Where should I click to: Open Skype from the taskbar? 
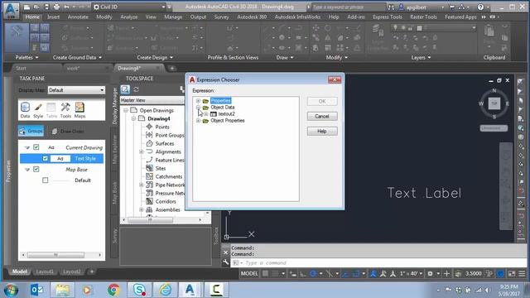(139, 290)
